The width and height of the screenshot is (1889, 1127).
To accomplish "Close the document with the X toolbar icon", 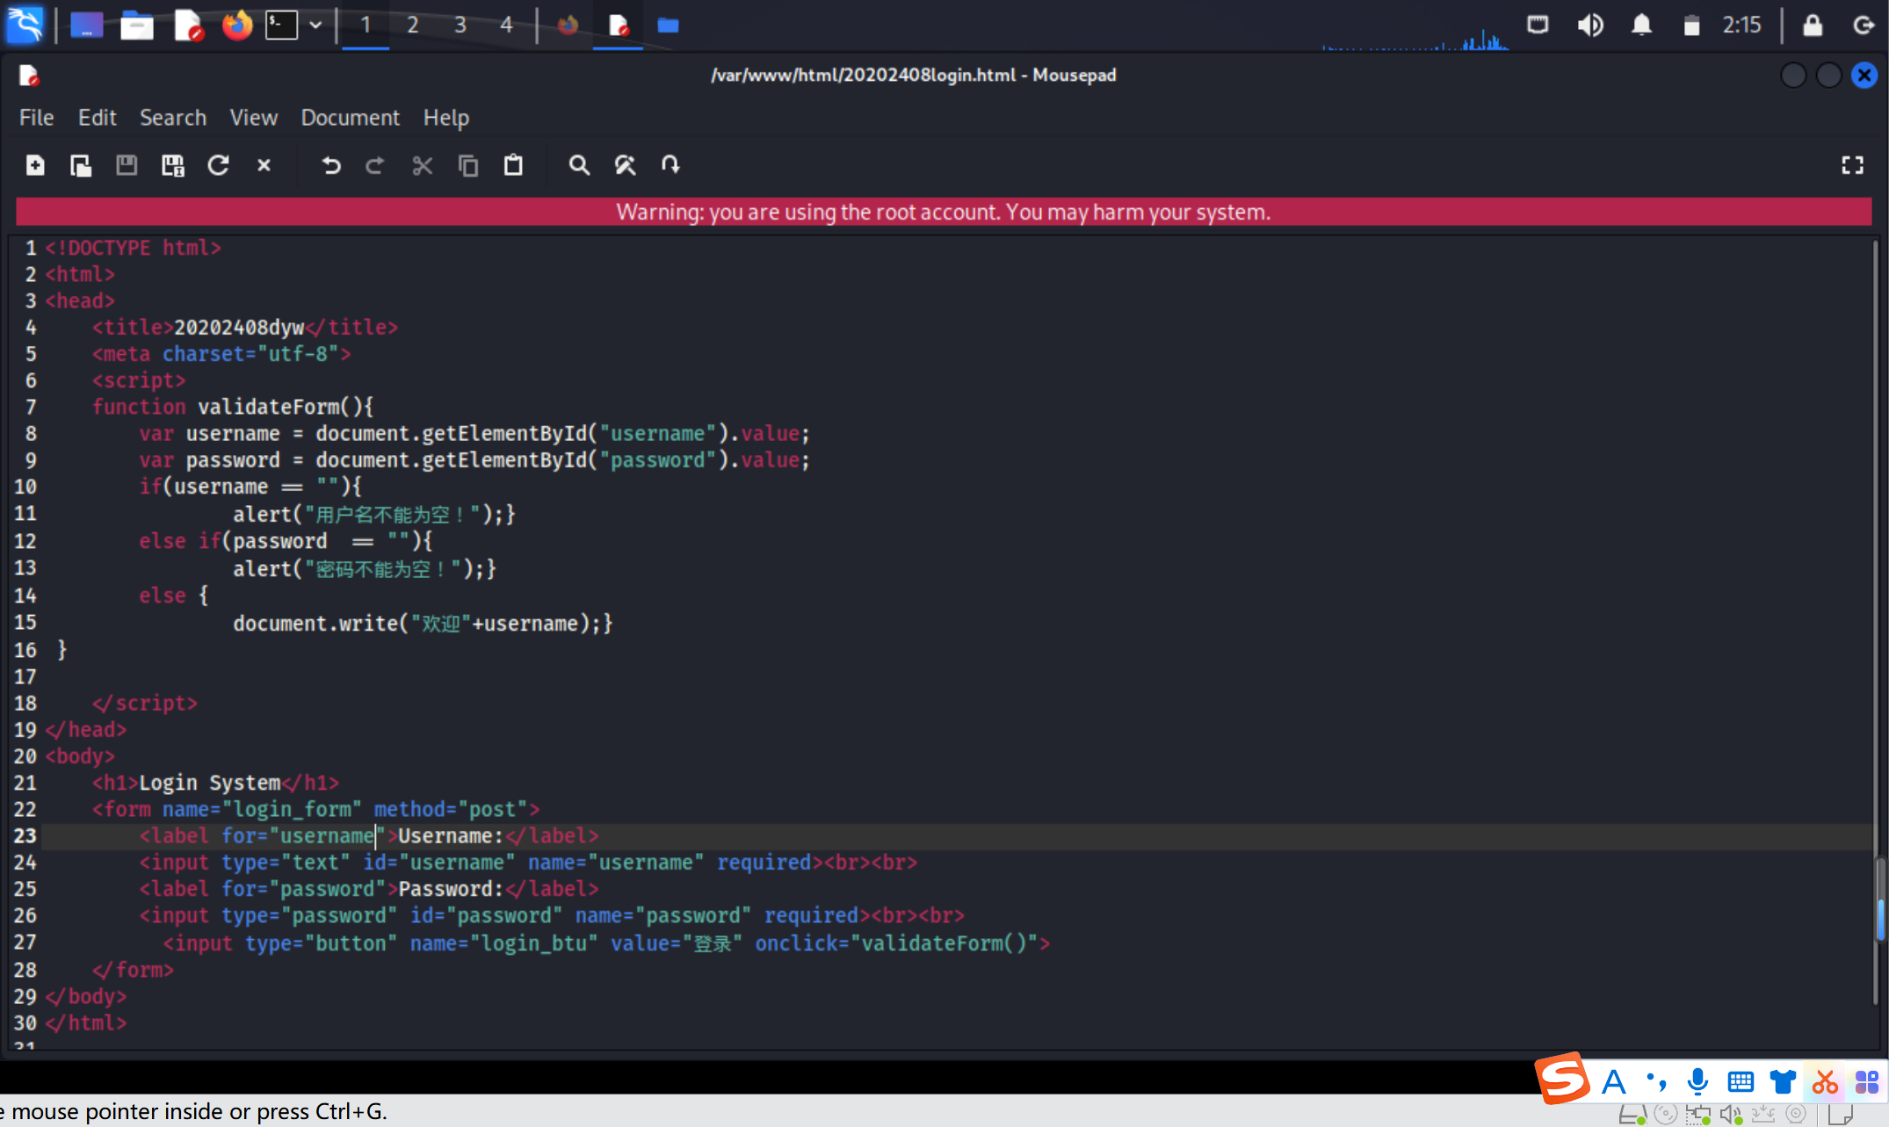I will pos(264,165).
